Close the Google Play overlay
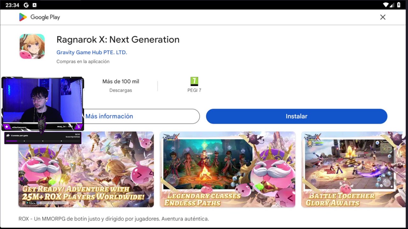The image size is (408, 229). (383, 17)
